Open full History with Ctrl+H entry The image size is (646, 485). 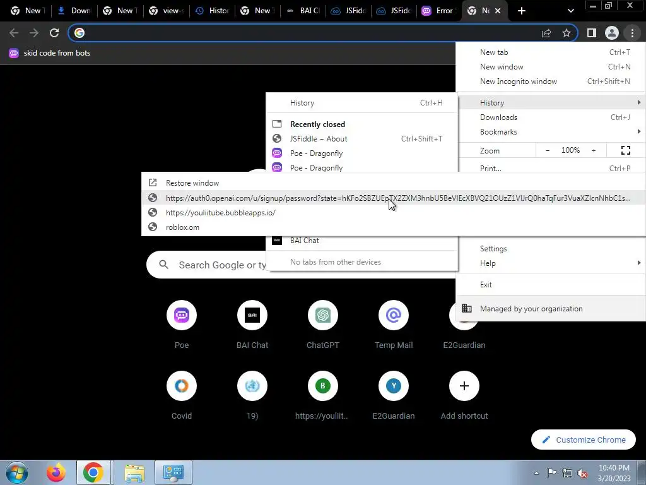[361, 103]
